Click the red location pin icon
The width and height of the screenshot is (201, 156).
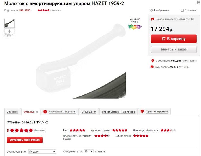pos(152,61)
